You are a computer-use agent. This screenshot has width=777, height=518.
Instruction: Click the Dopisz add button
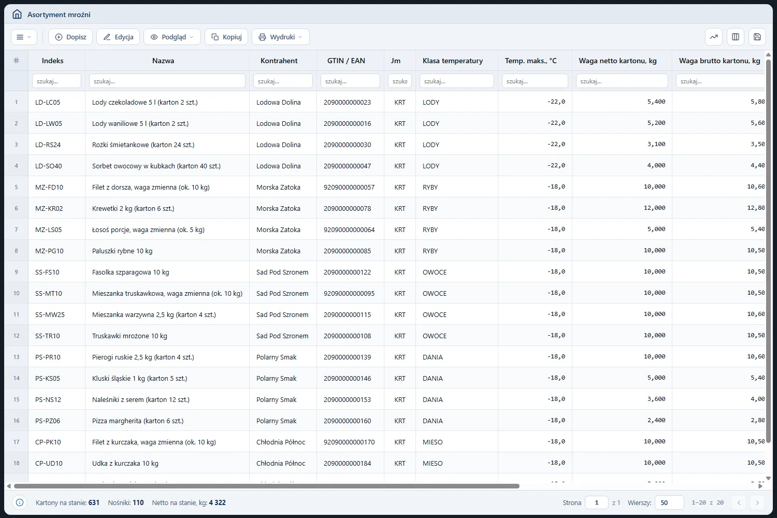point(70,37)
